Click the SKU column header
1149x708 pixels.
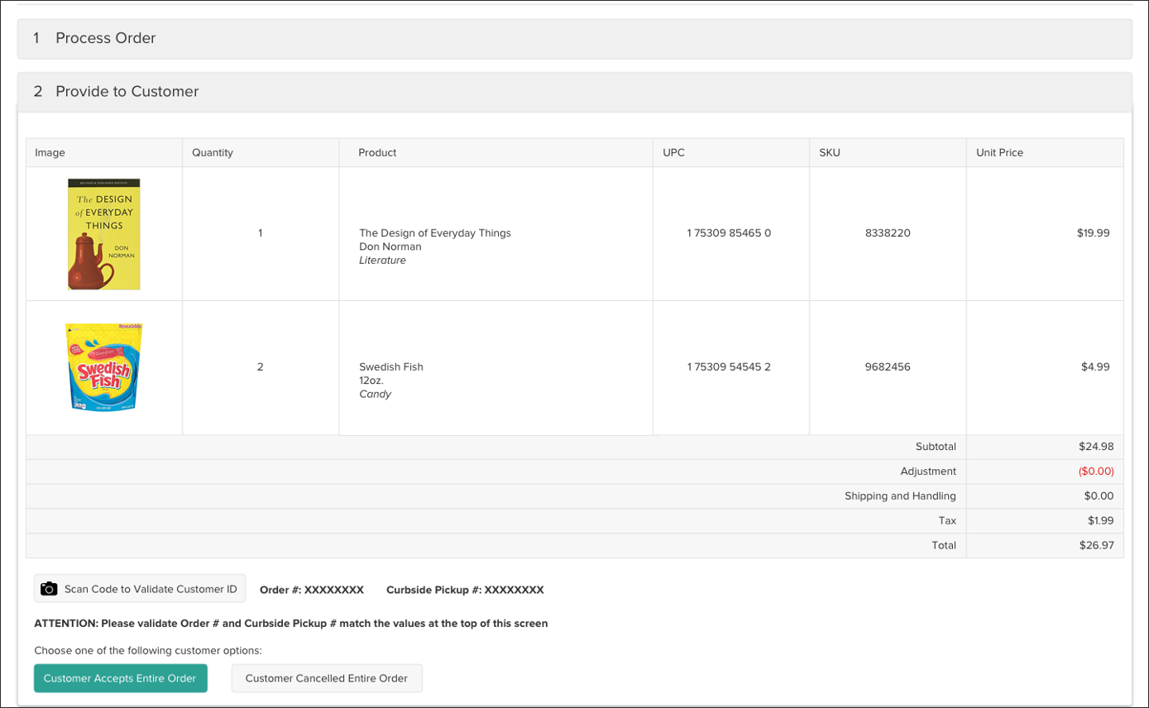pos(830,152)
